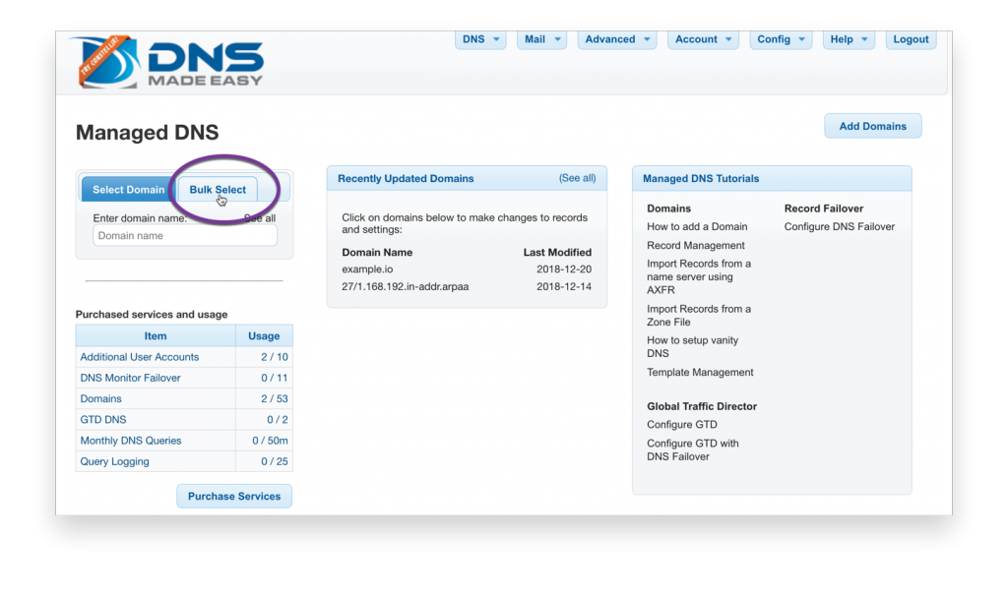The width and height of the screenshot is (1008, 599).
Task: Click the DNS Made Easy logo
Action: tap(169, 62)
